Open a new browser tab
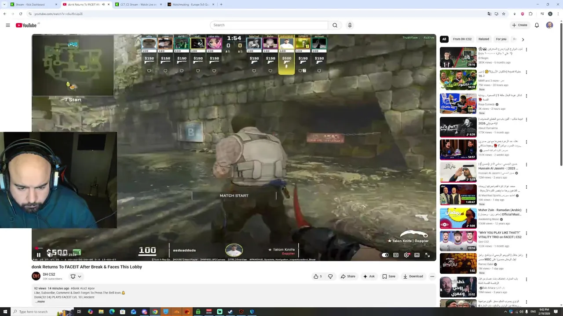563x316 pixels. point(221,4)
